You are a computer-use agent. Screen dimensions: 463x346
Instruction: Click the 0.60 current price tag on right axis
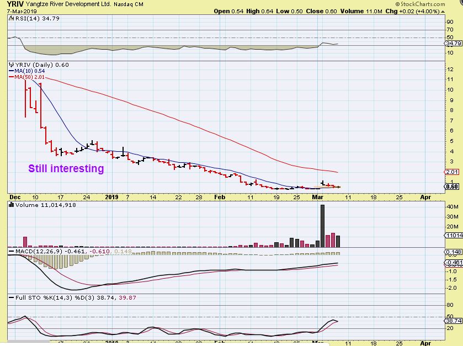(452, 187)
